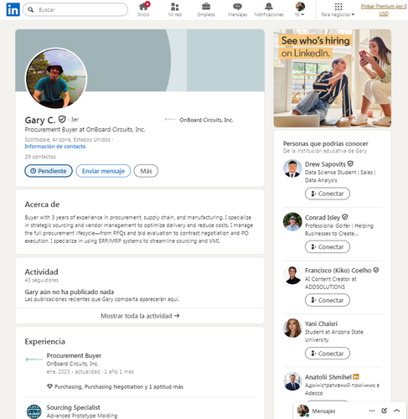This screenshot has height=419, width=408.
Task: Open Información de contacto link
Action: point(55,147)
